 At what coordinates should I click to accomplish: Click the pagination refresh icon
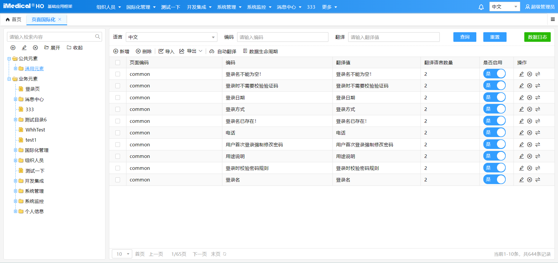(x=225, y=254)
